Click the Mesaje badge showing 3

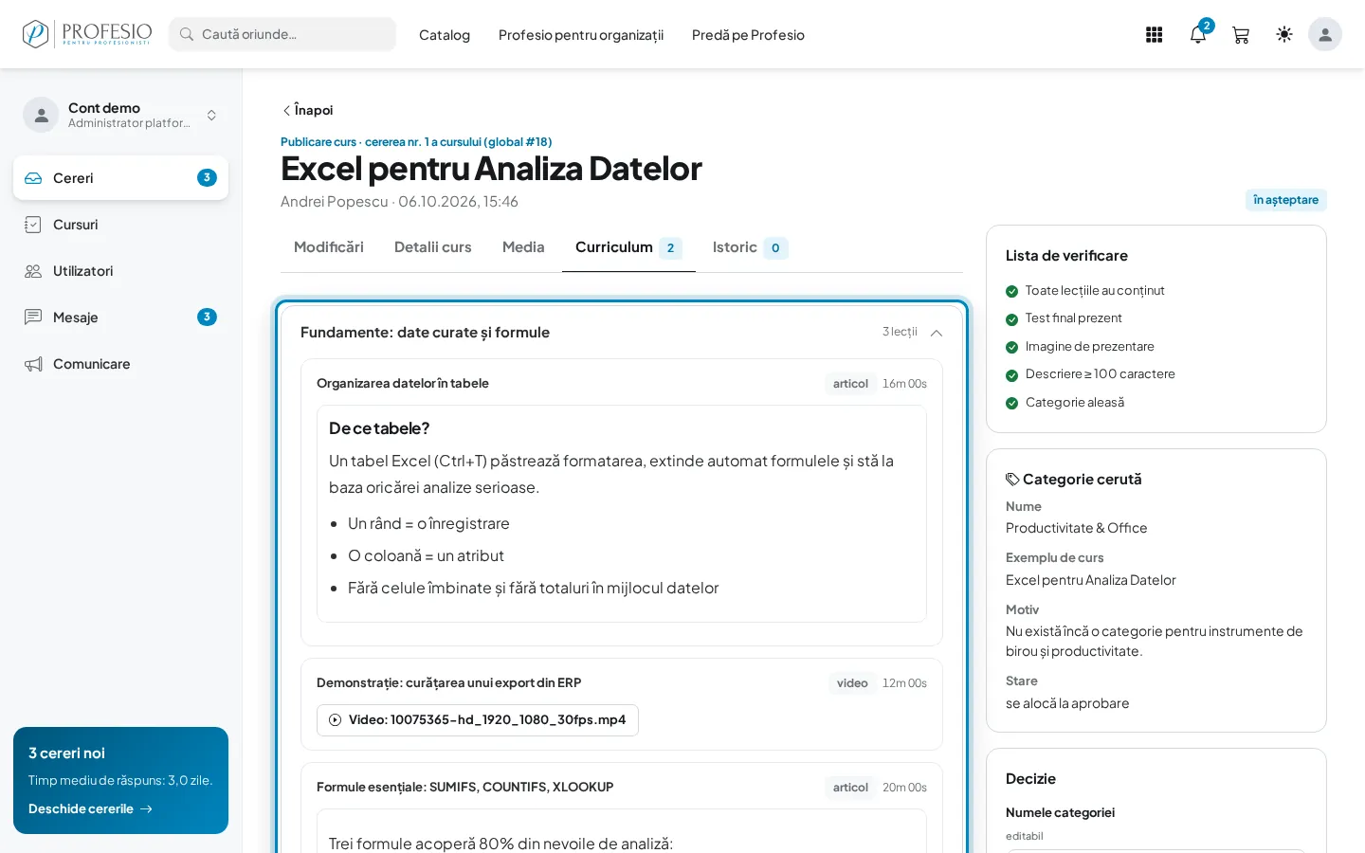point(207,317)
